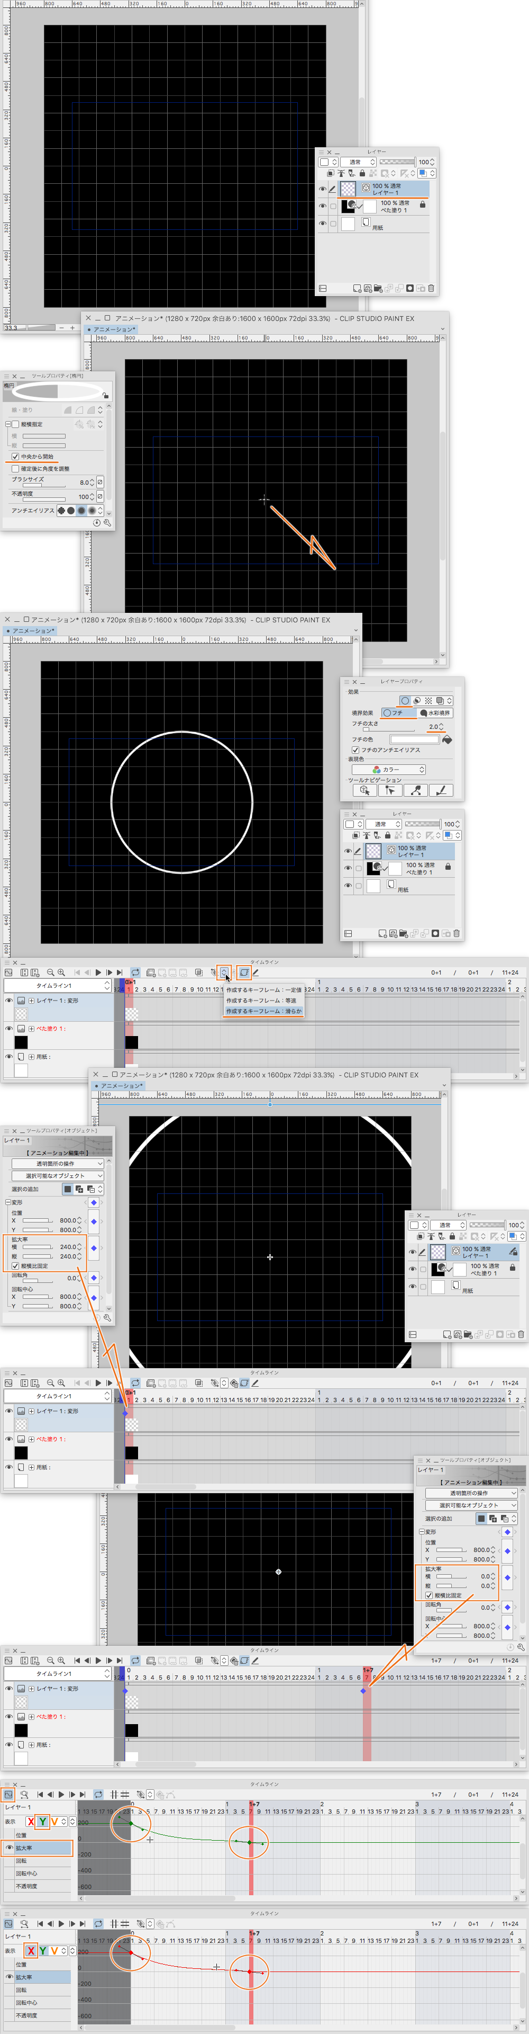
Task: Expand べた塗り1 track in timeline with open keyframe menu
Action: [32, 1029]
